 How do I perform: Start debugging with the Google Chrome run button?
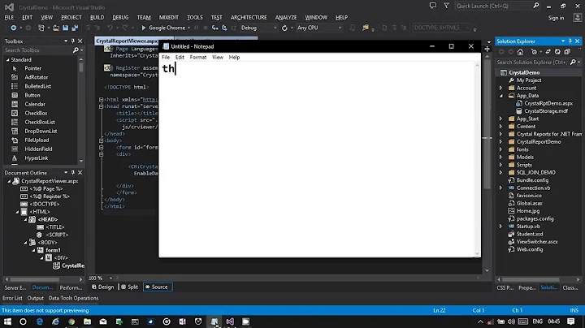[163, 28]
